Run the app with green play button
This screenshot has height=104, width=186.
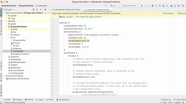tap(142, 6)
